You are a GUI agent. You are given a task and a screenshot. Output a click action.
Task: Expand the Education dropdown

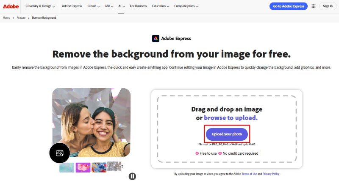coord(161,6)
